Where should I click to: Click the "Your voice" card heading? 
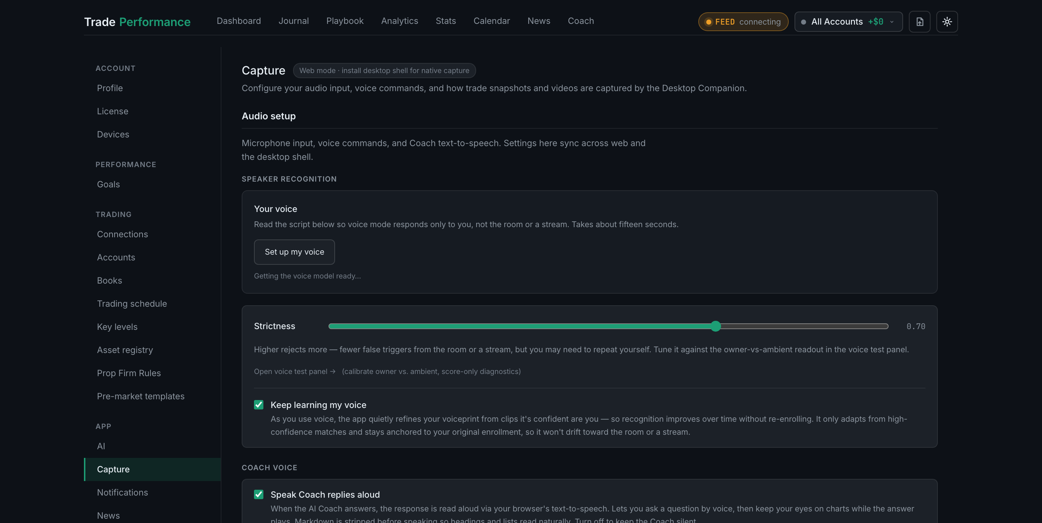click(275, 209)
